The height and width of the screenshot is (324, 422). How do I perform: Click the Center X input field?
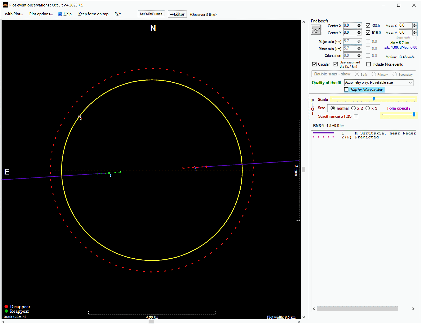click(350, 25)
